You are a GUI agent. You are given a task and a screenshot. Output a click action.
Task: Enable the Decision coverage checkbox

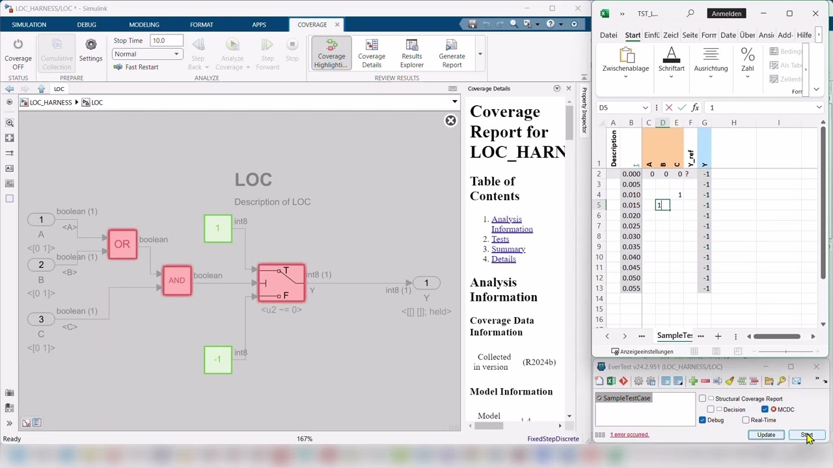click(711, 409)
